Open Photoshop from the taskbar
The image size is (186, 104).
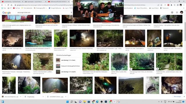106,102
